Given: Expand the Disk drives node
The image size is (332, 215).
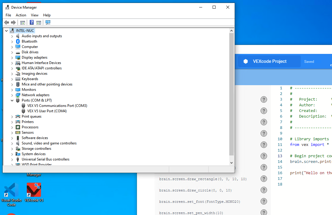Looking at the screenshot, I should click(x=12, y=52).
